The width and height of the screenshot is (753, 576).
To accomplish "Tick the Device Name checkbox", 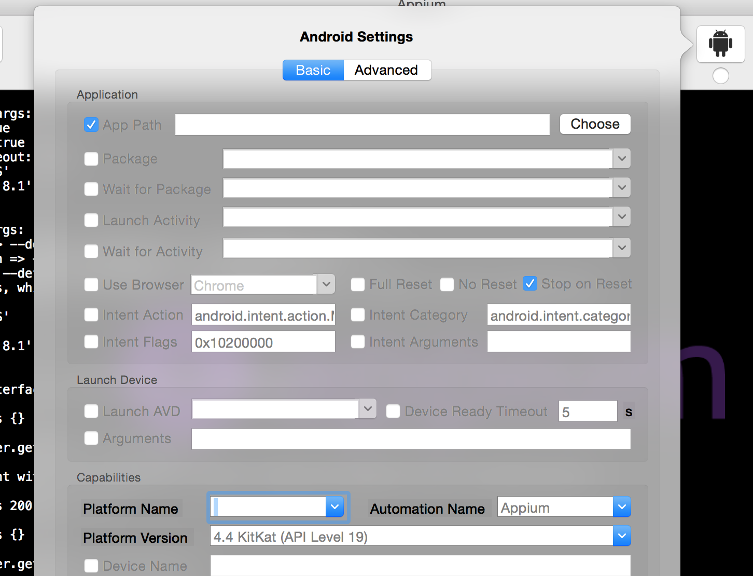I will coord(91,566).
